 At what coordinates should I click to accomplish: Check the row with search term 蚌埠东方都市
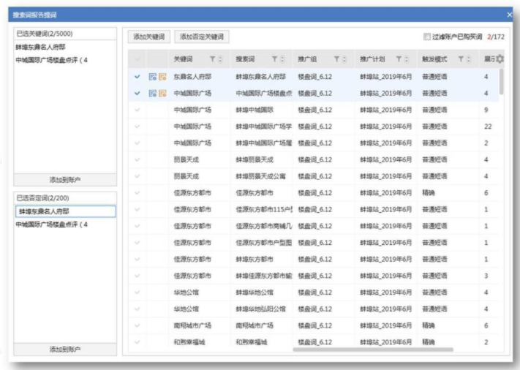[137, 259]
